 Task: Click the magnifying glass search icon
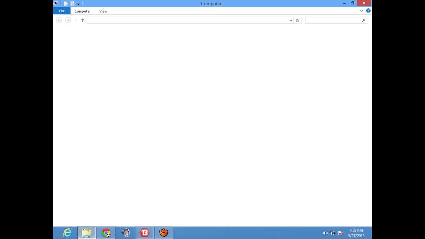(x=364, y=20)
